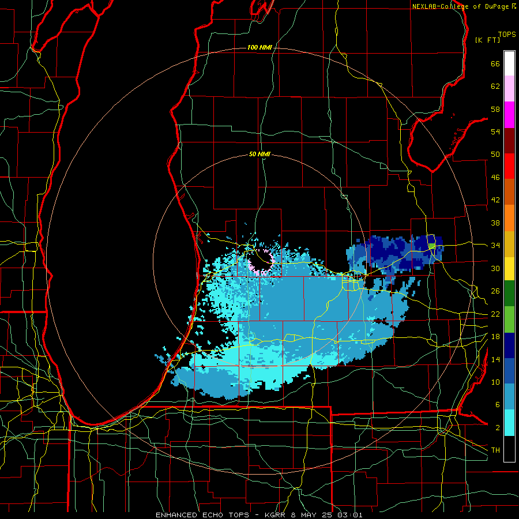
Task: Click the 'ENHANCED ECHO TOPS' product title
Action: tap(202, 515)
